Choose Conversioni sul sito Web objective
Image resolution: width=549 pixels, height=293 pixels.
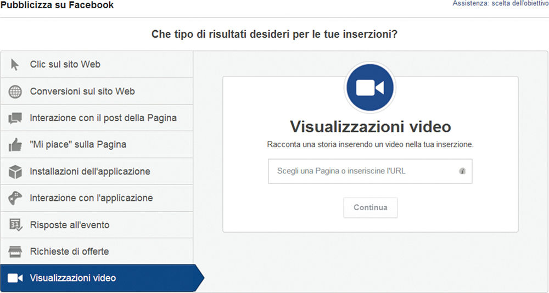point(97,91)
